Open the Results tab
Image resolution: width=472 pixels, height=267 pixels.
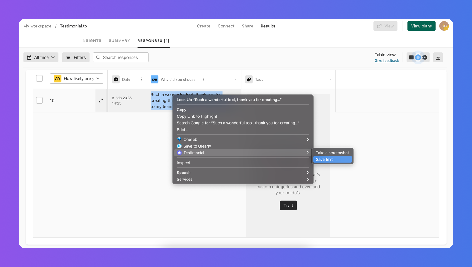point(268,26)
